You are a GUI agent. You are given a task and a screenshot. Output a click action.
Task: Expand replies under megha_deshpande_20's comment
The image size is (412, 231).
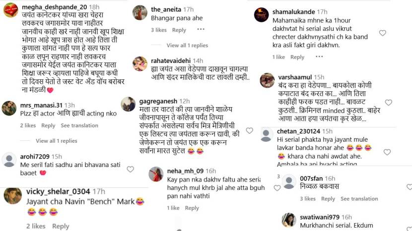click(x=57, y=141)
